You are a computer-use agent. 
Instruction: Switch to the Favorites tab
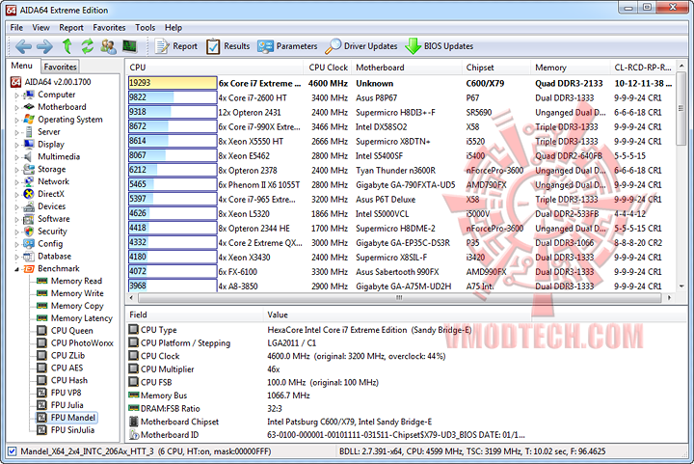point(60,67)
